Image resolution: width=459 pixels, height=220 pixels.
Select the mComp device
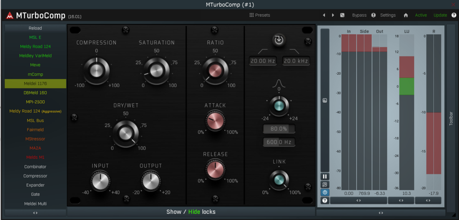point(35,74)
